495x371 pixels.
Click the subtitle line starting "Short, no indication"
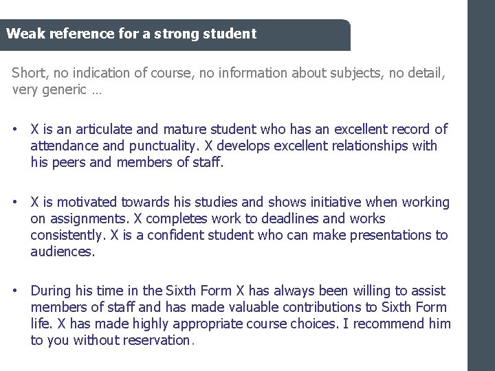point(228,74)
